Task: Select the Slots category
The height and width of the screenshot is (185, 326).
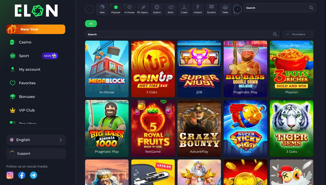Action: 170,9
